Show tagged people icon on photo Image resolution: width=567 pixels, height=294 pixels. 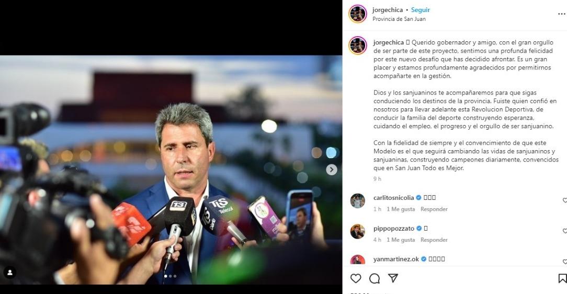tap(10, 273)
